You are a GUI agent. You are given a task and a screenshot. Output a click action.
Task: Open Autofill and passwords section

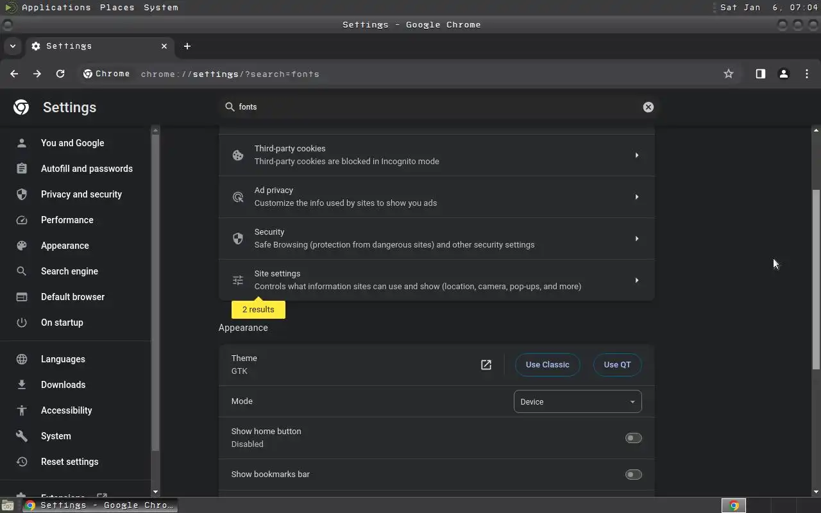[x=87, y=169]
